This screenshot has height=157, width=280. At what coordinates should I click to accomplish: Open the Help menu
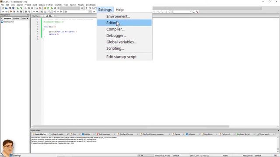click(119, 10)
